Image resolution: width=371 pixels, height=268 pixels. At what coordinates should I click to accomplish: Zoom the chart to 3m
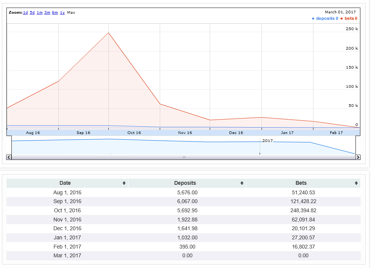click(47, 13)
